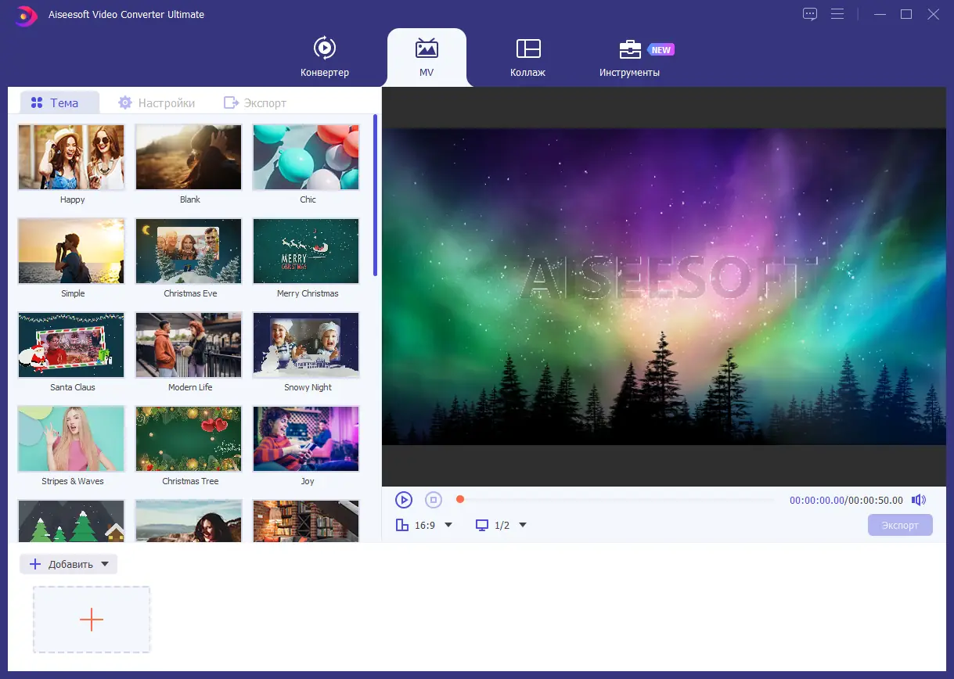Select the MV tab
Screen dimensions: 954x679
(x=427, y=56)
